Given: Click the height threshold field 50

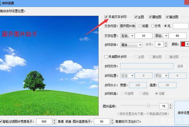Looking at the screenshot, I should point(102,121).
